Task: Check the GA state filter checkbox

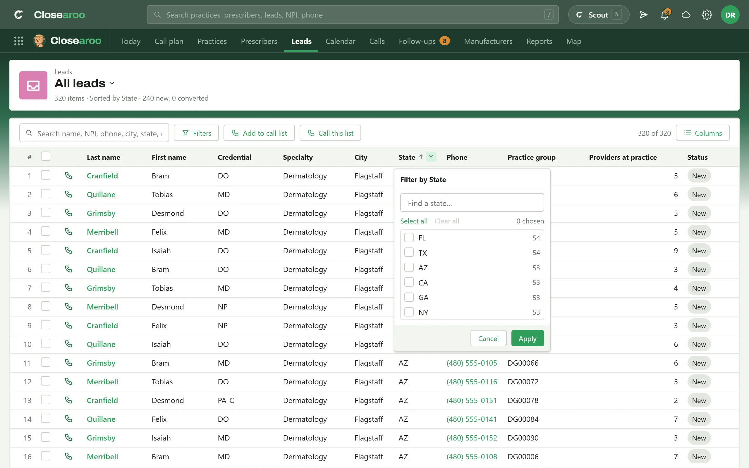Action: click(409, 297)
